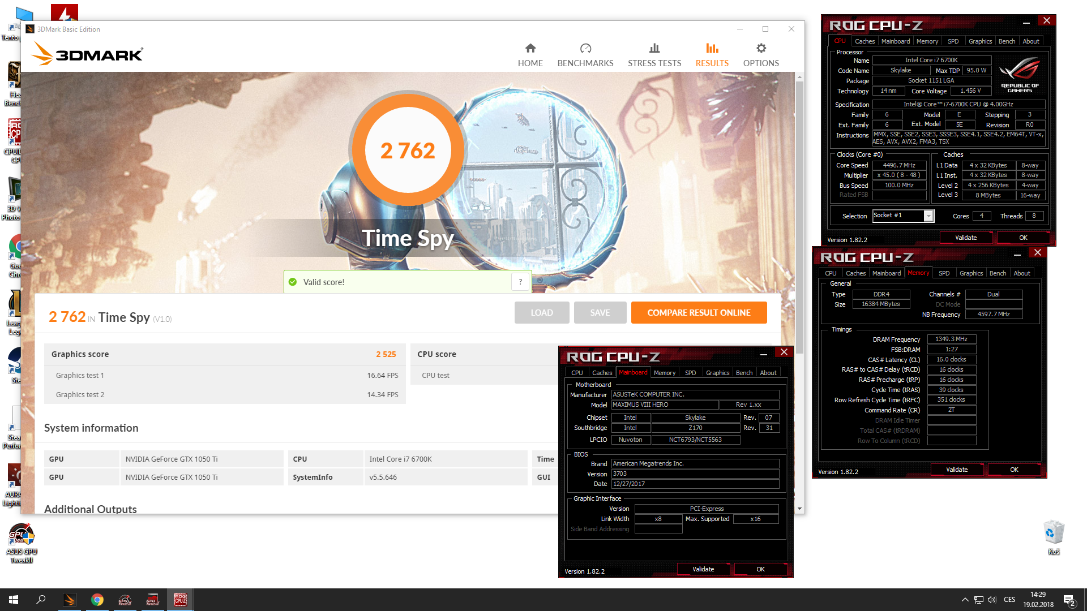Click the Republic of Gamers logo in CPU-Z
This screenshot has height=611, width=1087.
pos(1020,74)
